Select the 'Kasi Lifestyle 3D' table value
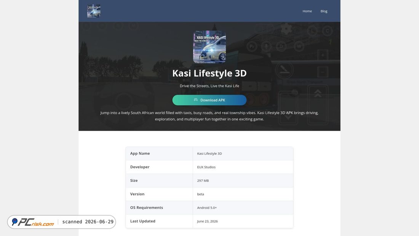Image resolution: width=419 pixels, height=236 pixels. 209,154
